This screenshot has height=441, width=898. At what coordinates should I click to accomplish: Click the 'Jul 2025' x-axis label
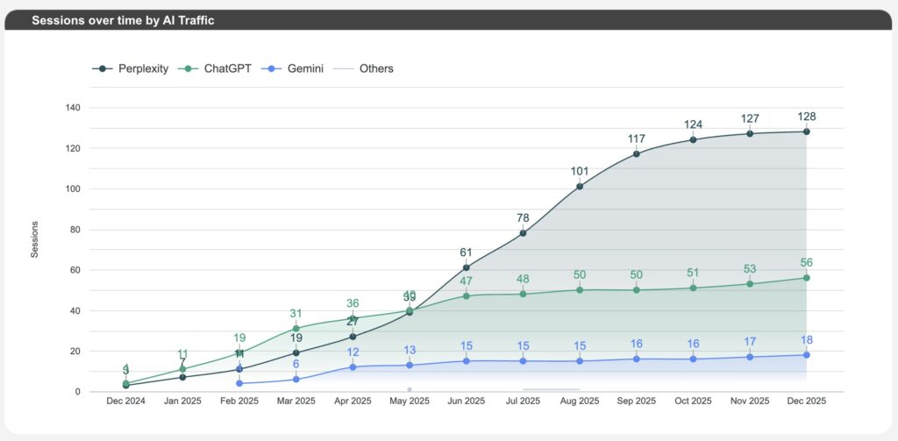pos(523,401)
